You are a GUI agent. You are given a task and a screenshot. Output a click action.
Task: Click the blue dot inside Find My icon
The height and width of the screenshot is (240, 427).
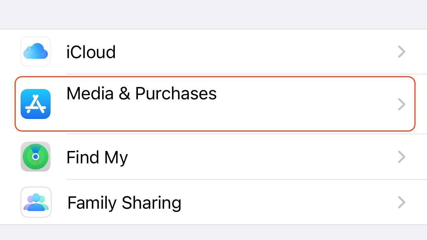[x=36, y=157]
